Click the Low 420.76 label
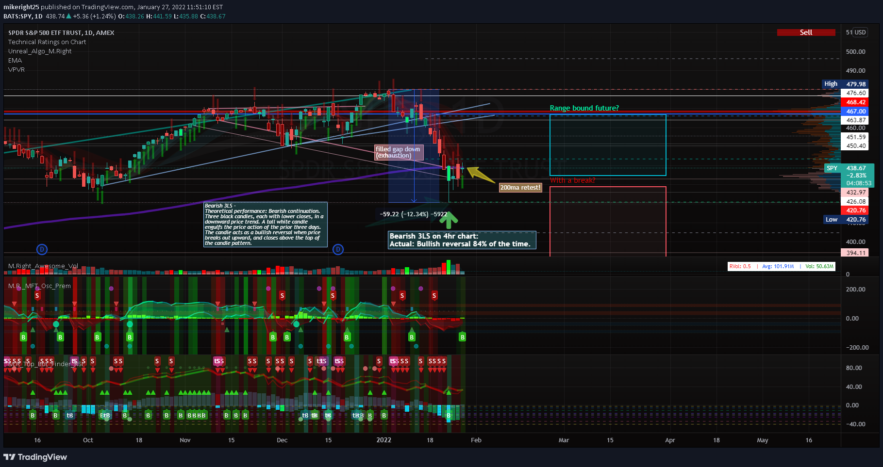Screen dimensions: 883x467 [x=846, y=220]
